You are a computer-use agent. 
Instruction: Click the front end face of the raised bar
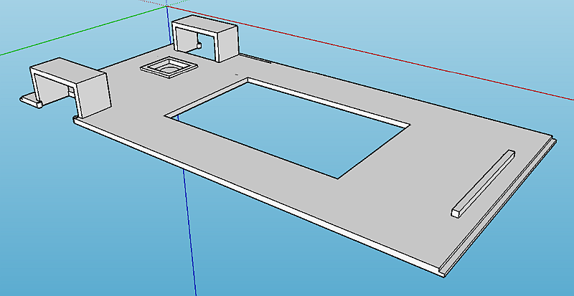click(x=457, y=213)
